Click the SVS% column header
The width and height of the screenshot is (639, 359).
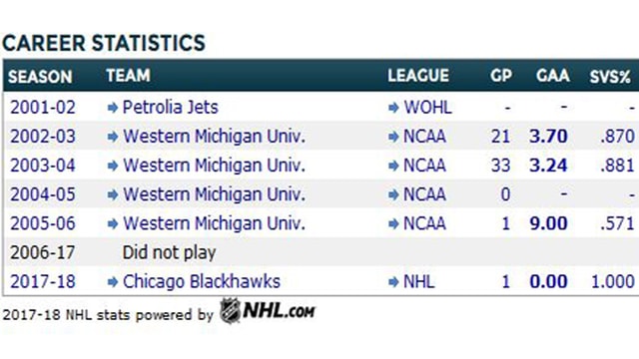pyautogui.click(x=610, y=77)
